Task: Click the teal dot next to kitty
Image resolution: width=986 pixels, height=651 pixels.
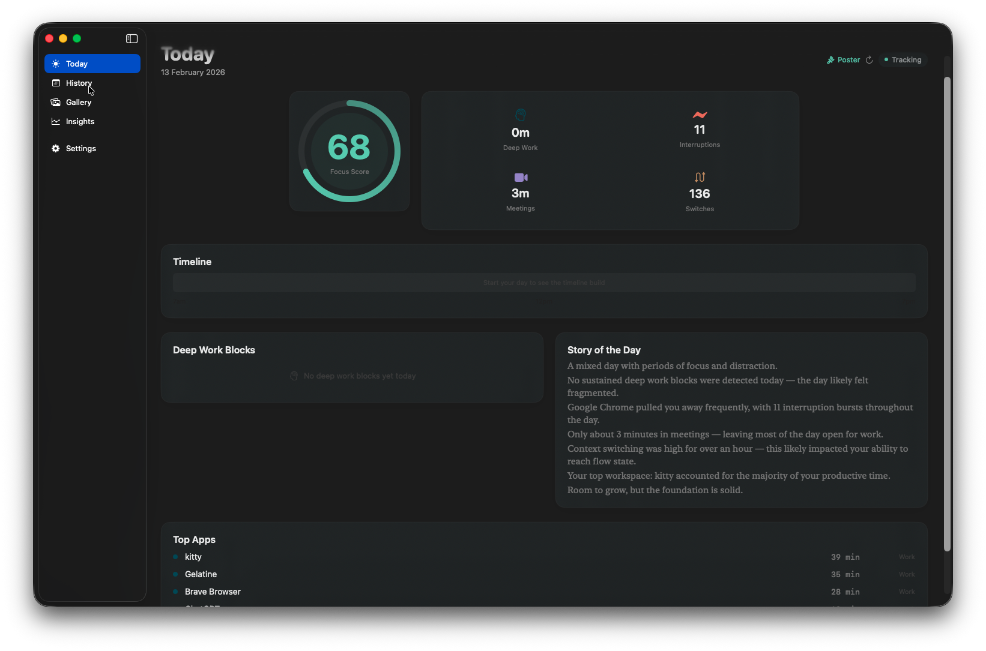Action: pos(175,557)
